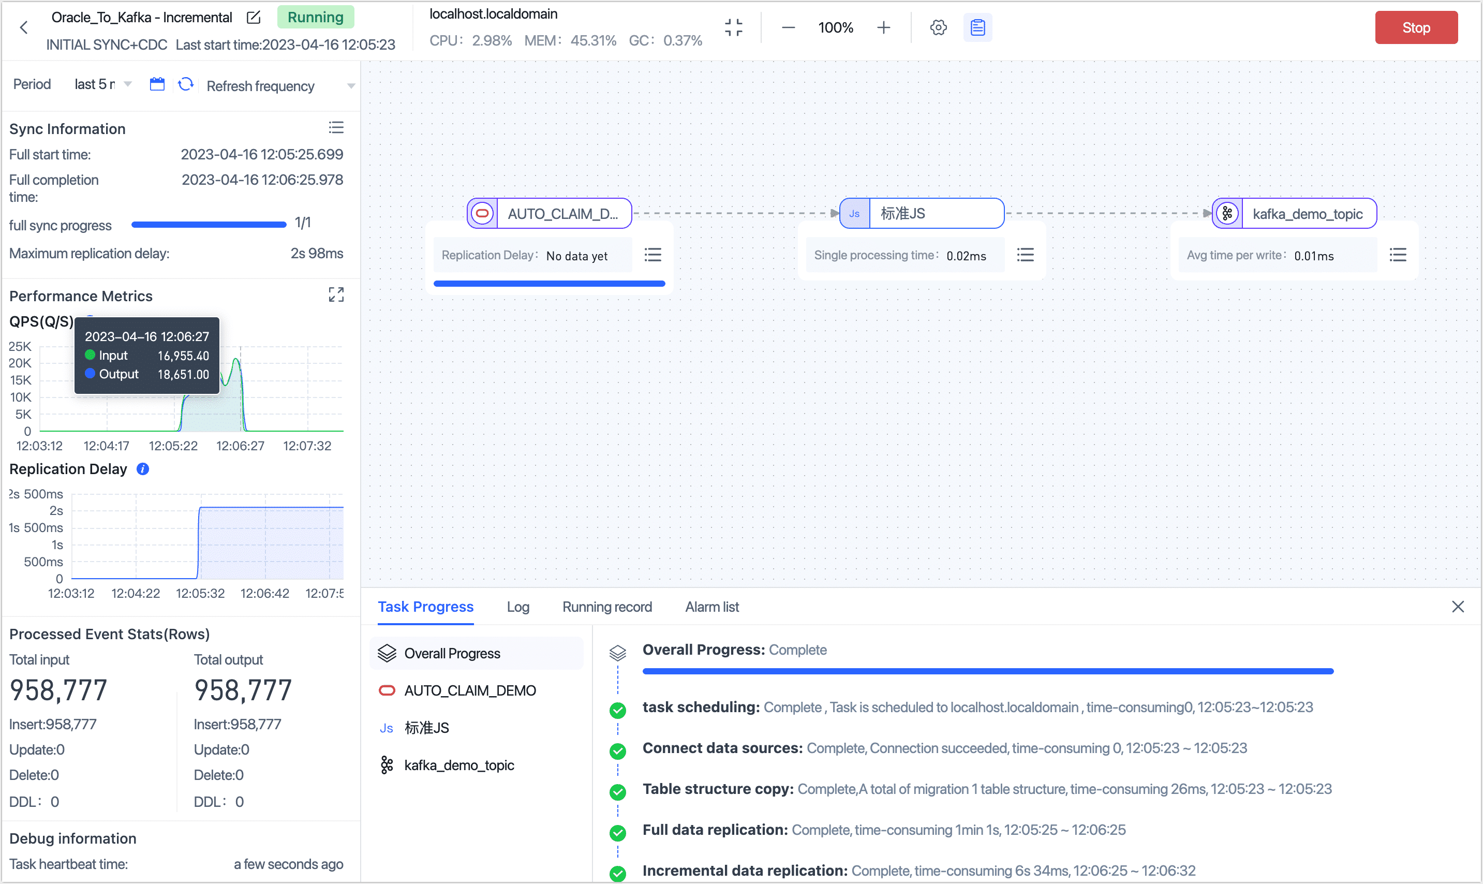1483x884 pixels.
Task: Zoom in on the canvas with plus button
Action: (883, 27)
